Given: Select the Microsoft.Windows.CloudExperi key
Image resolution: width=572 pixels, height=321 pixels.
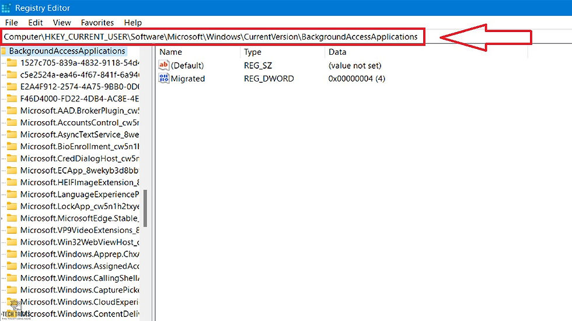Looking at the screenshot, I should [79, 302].
